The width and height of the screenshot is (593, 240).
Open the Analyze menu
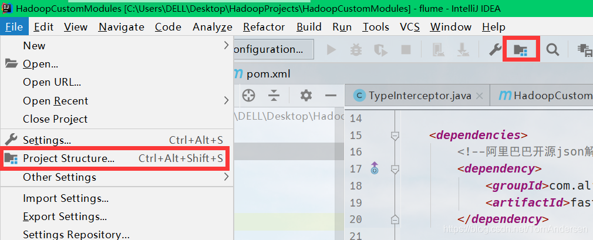pos(212,27)
